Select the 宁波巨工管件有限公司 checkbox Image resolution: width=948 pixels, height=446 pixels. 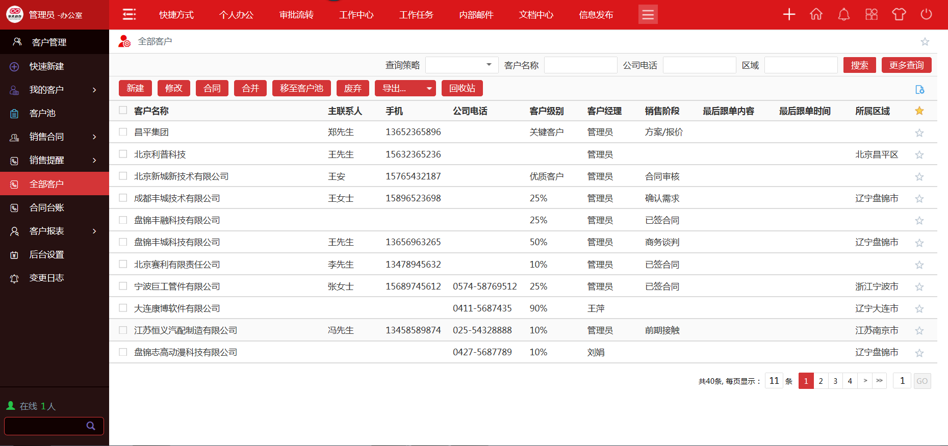[123, 286]
